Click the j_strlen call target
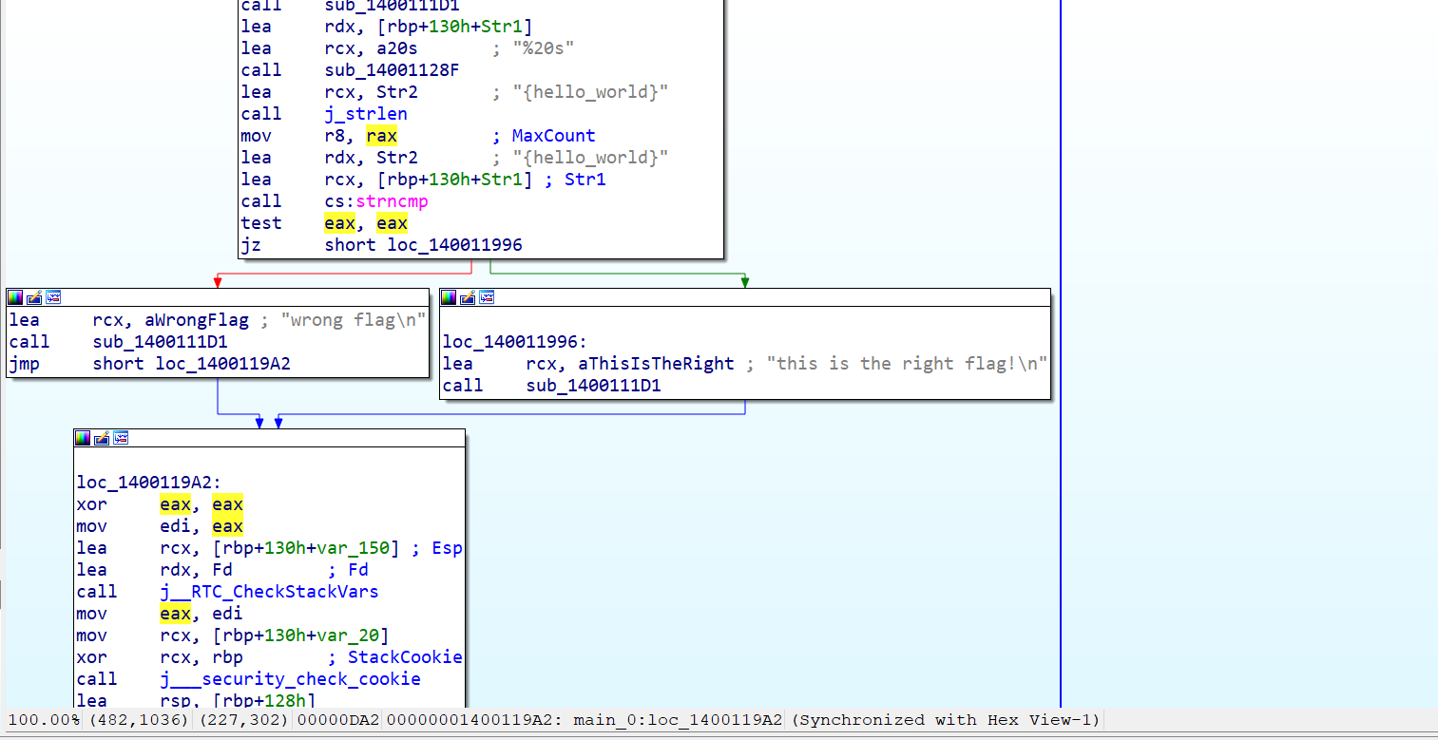Image resolution: width=1438 pixels, height=740 pixels. (x=366, y=114)
